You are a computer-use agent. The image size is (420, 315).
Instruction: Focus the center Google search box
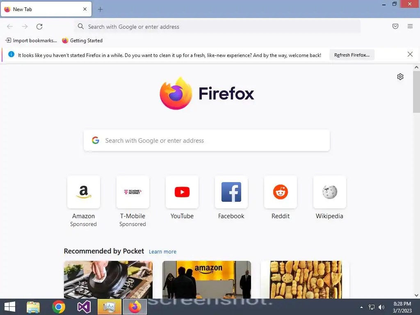coord(207,140)
